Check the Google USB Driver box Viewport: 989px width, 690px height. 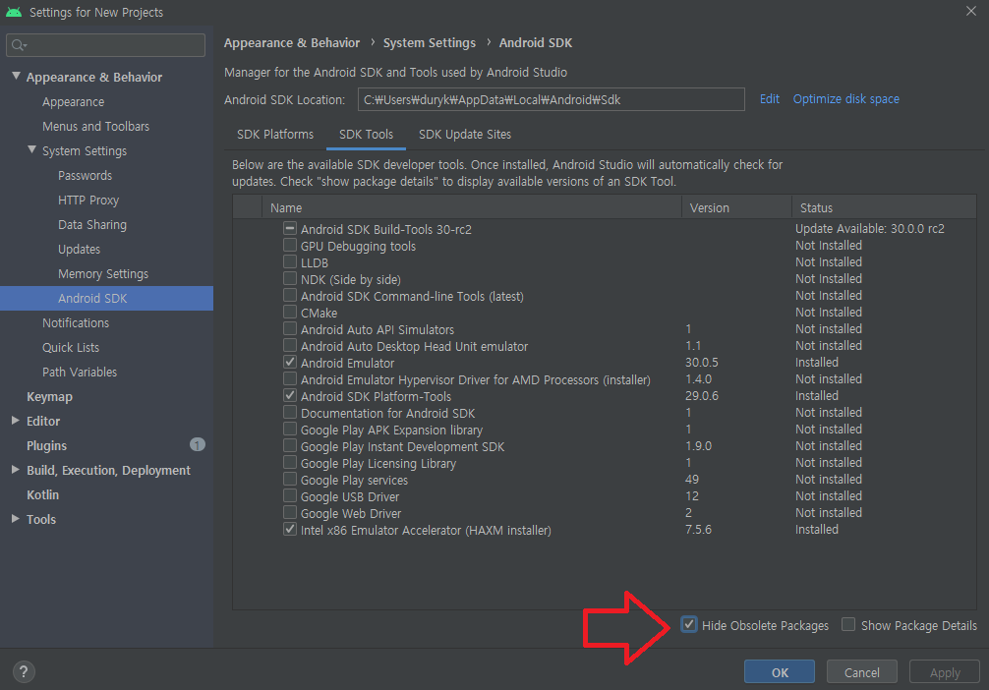tap(289, 495)
